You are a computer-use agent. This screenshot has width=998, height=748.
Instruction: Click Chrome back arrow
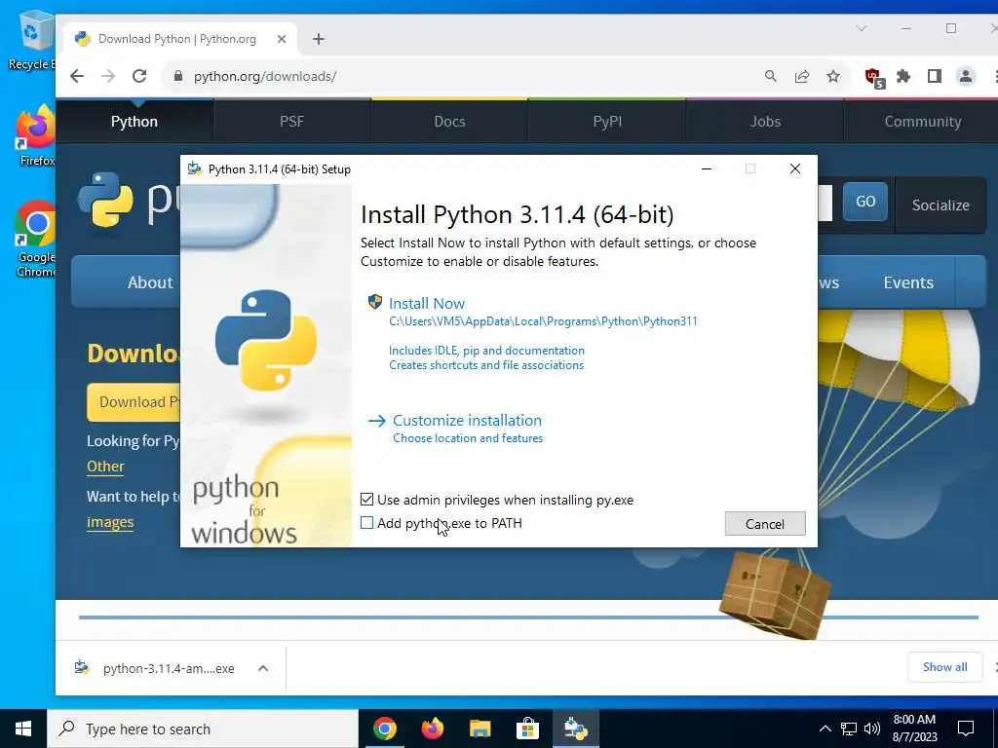click(77, 76)
